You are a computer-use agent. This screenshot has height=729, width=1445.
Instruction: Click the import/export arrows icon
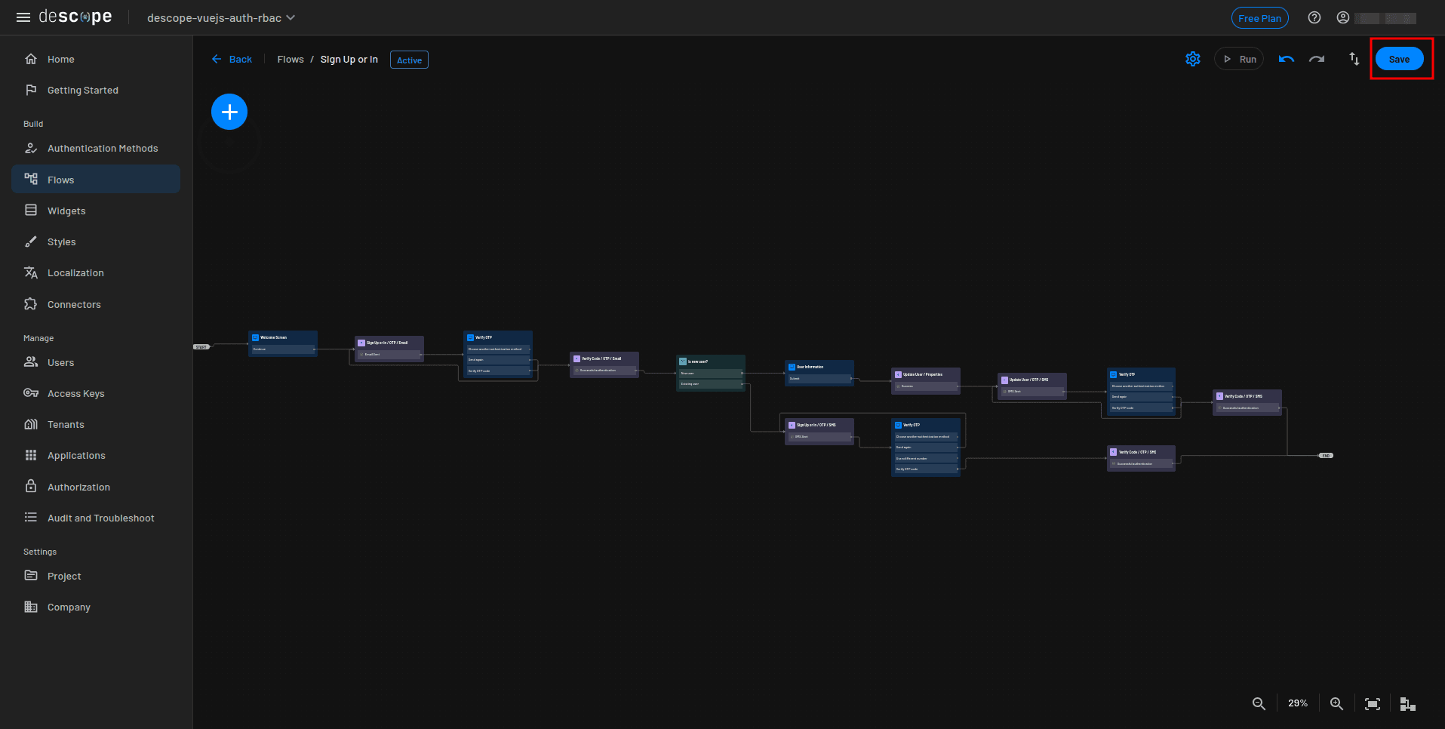[1354, 59]
